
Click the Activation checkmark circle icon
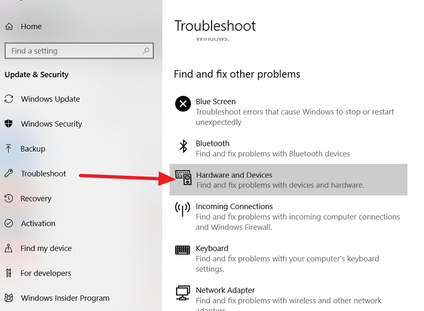[9, 223]
